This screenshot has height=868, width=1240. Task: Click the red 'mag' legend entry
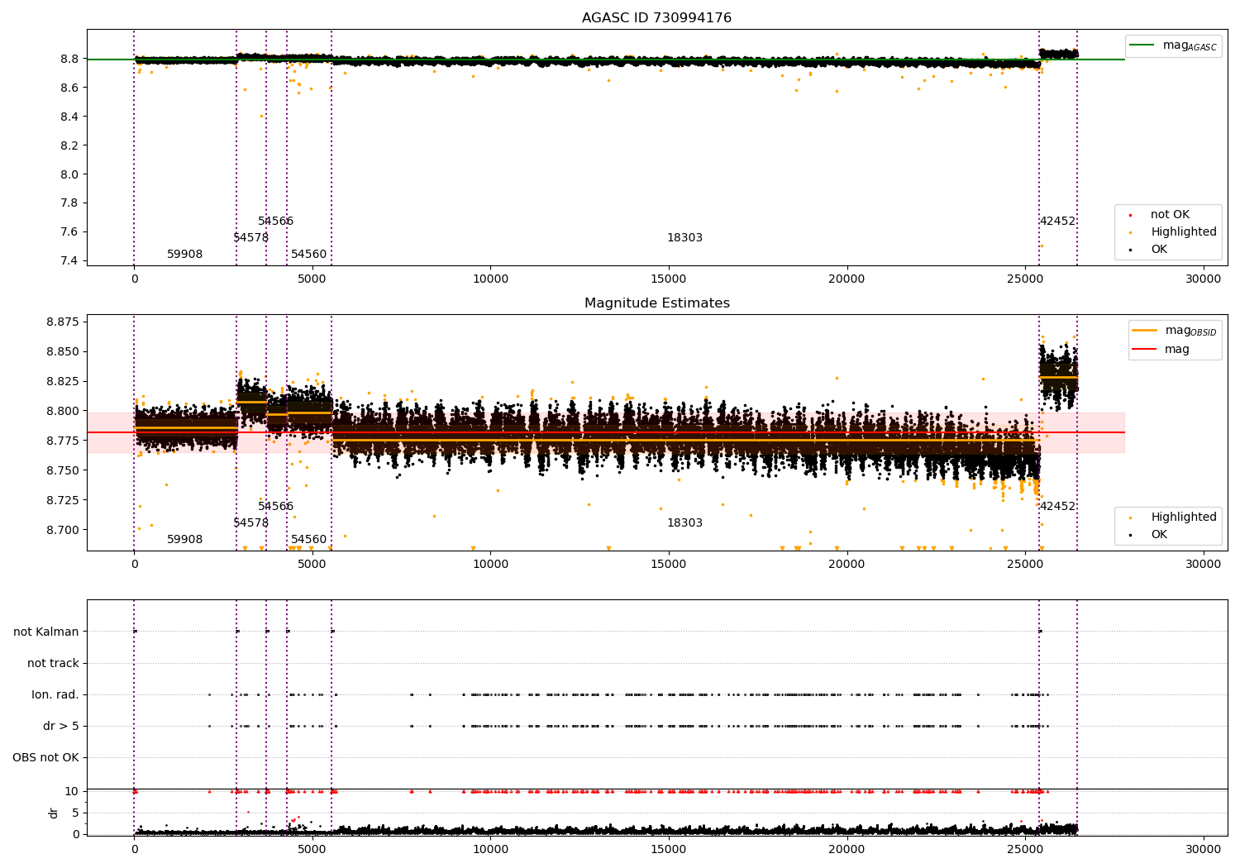pos(1161,350)
